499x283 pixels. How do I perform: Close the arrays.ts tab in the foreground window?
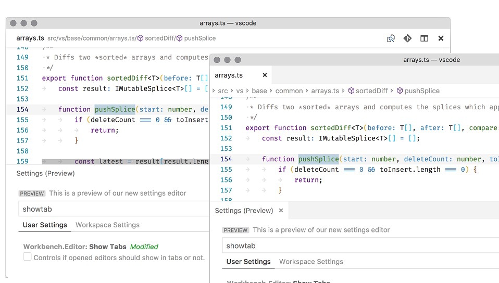[x=265, y=75]
